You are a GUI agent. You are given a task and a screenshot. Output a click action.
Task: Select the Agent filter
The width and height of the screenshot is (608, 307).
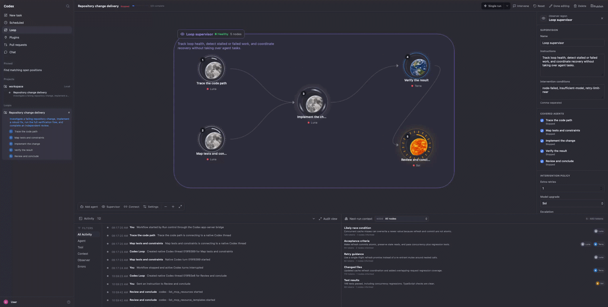pyautogui.click(x=88, y=241)
